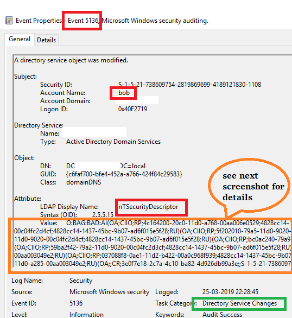The width and height of the screenshot is (292, 318).
Task: Click the window title Event 5136 text
Action: 83,21
